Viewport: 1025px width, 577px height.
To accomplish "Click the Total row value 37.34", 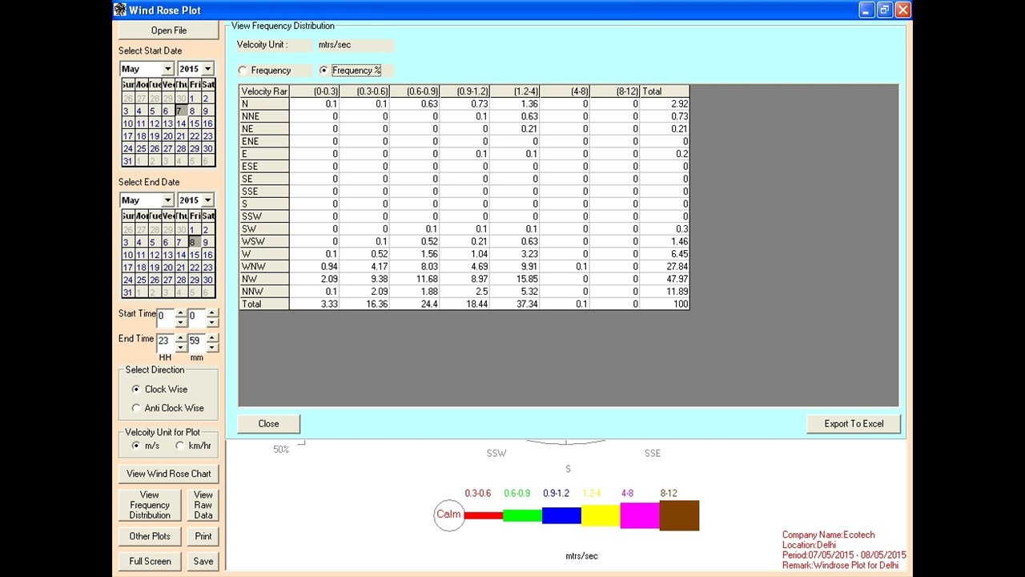I will coord(515,305).
